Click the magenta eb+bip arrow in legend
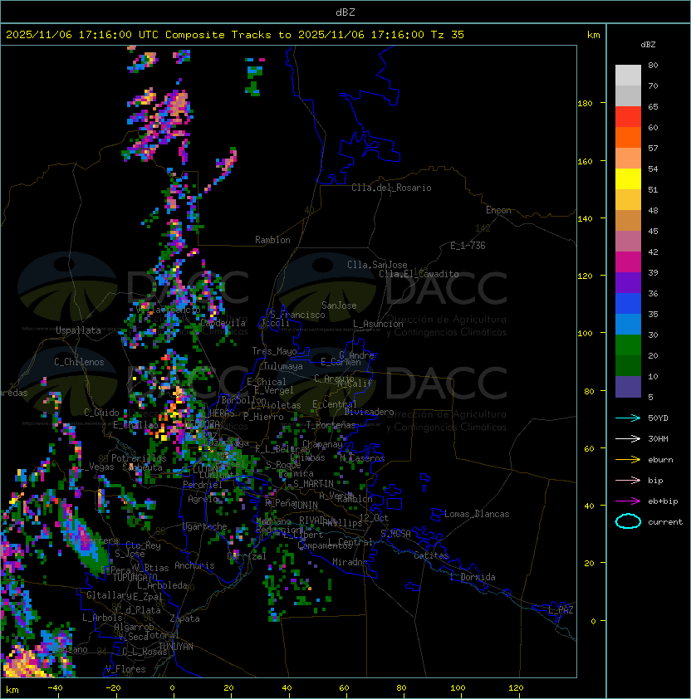Viewport: 691px width, 699px height. [628, 501]
